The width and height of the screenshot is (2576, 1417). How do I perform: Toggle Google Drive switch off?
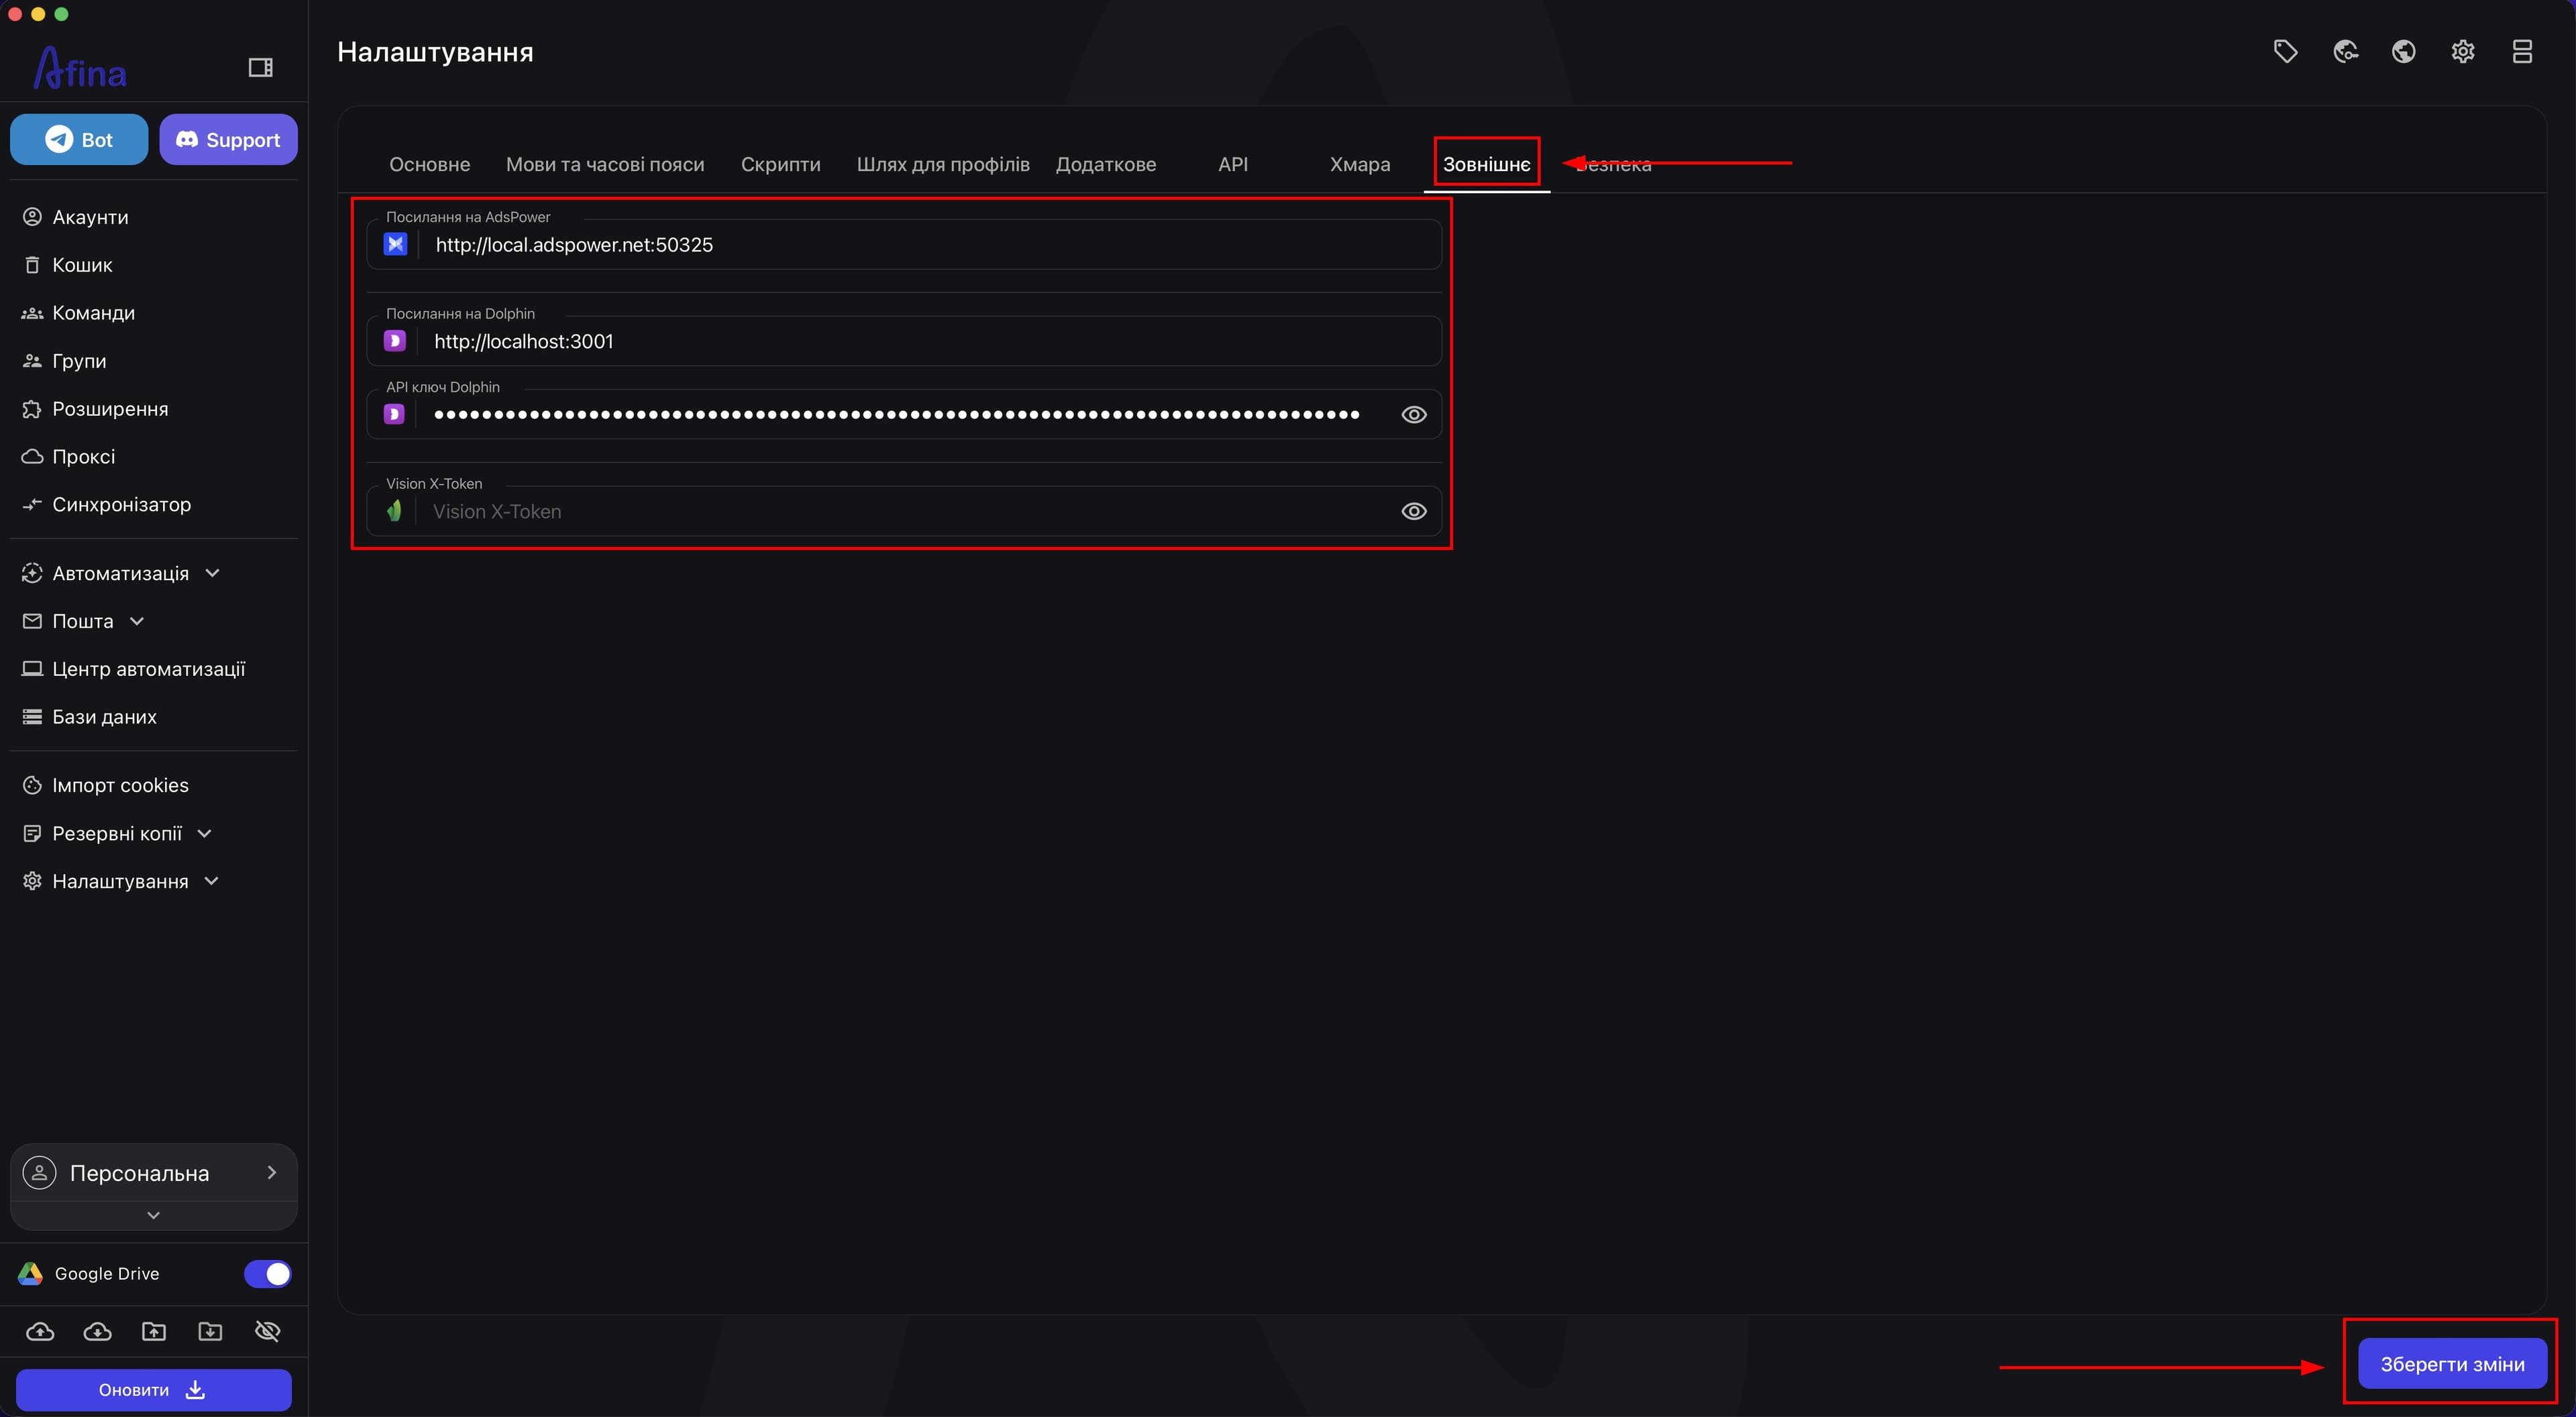click(267, 1273)
